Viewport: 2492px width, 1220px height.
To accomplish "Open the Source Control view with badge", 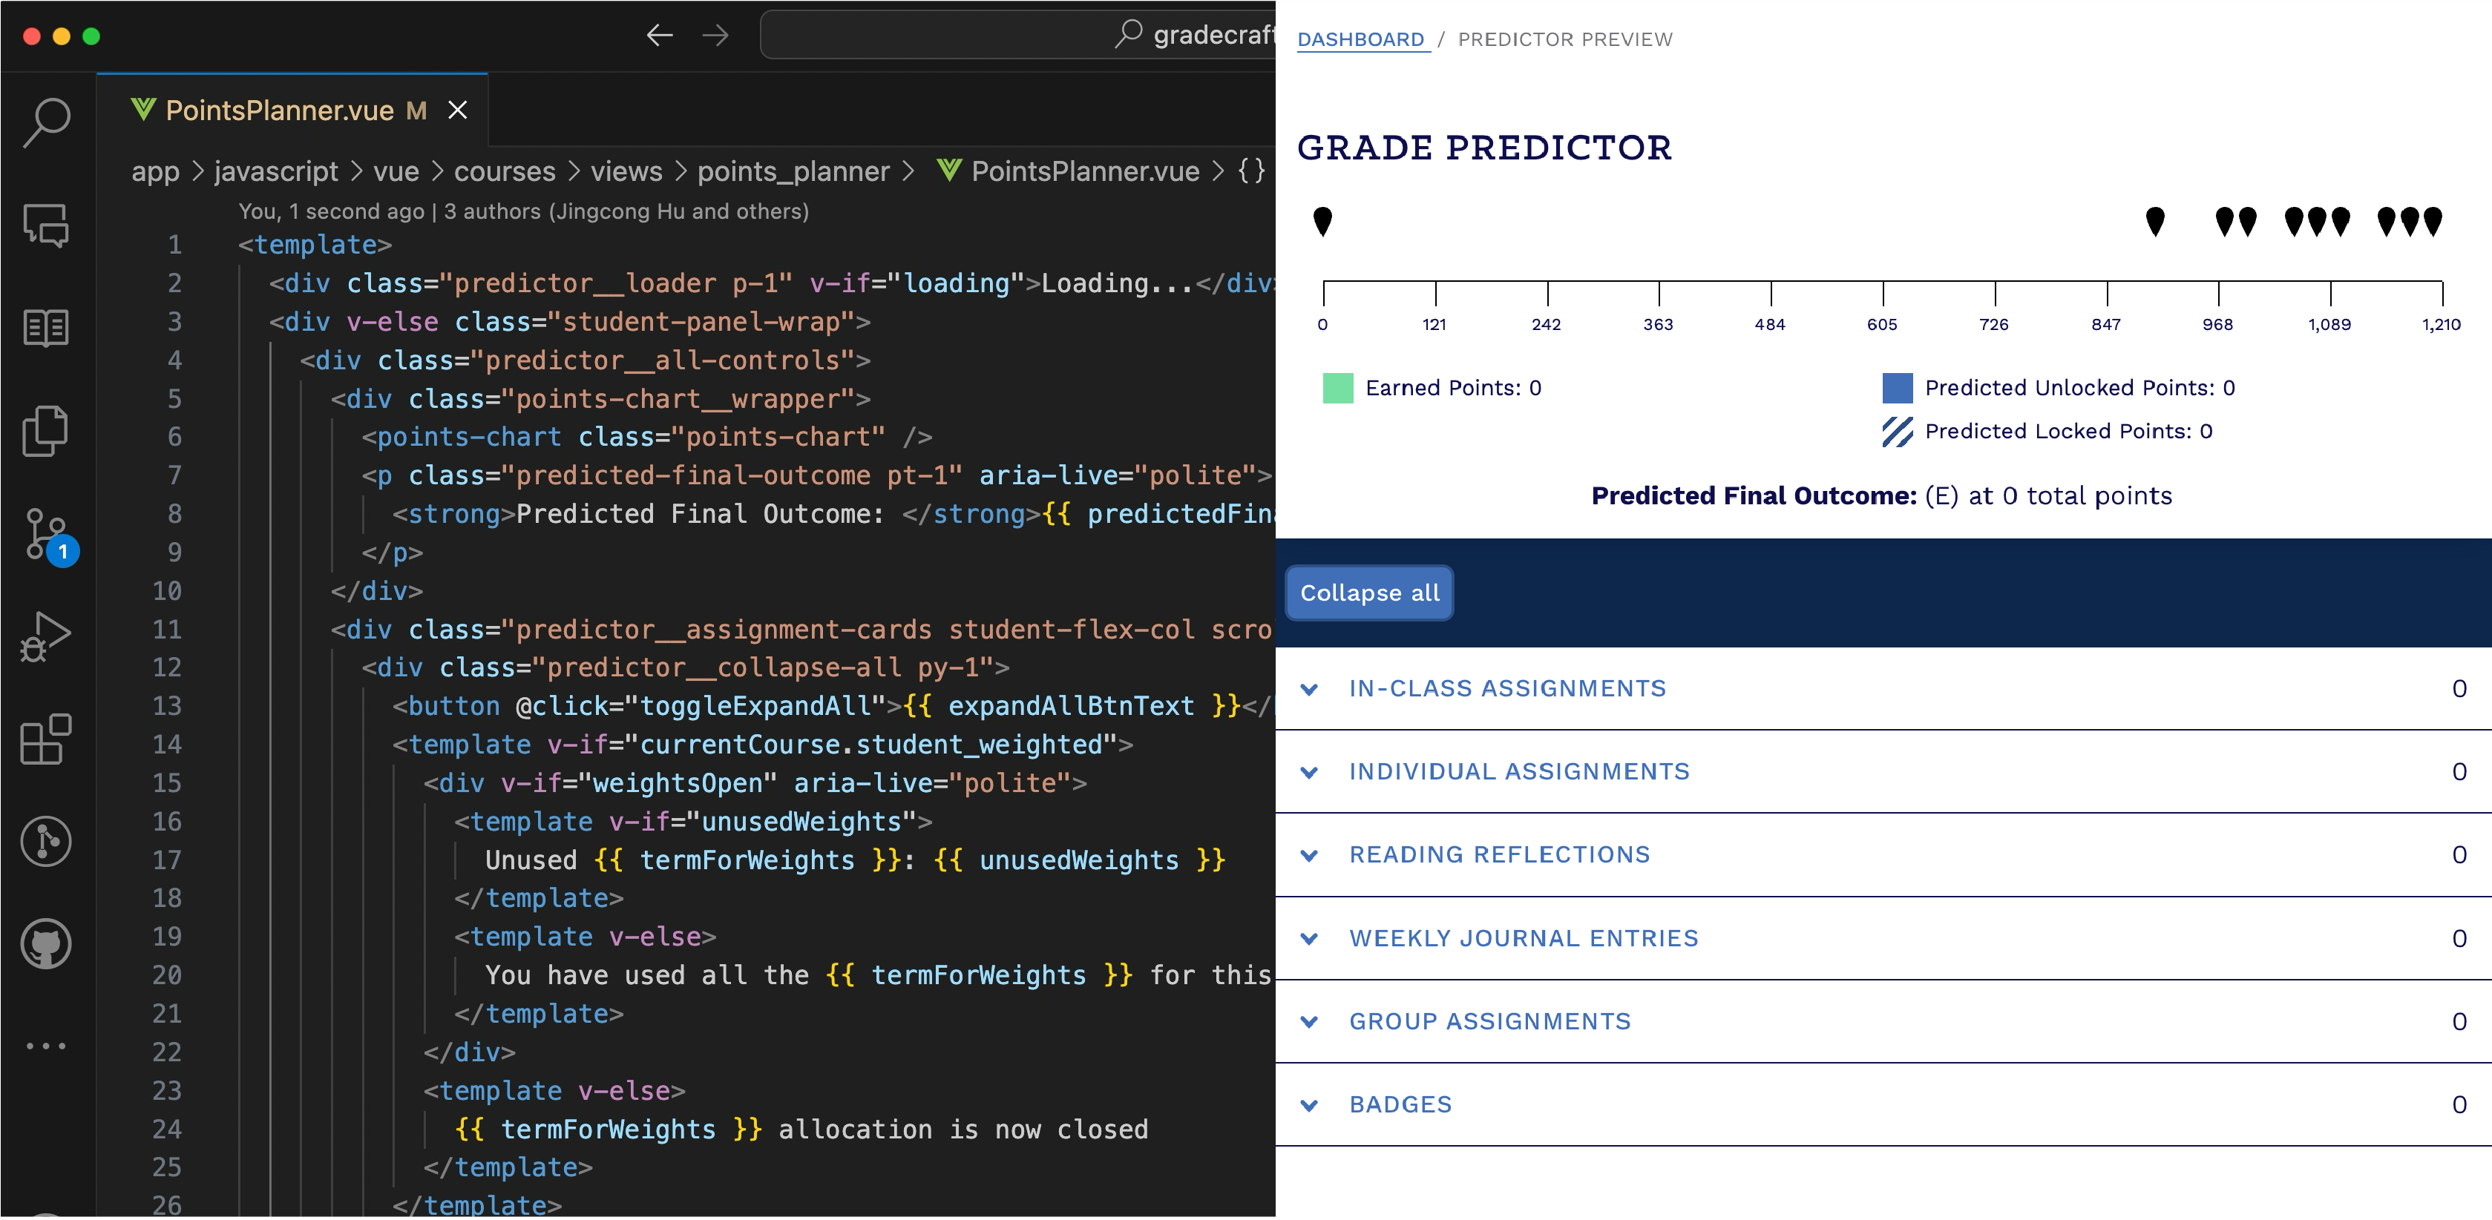I will coord(48,535).
